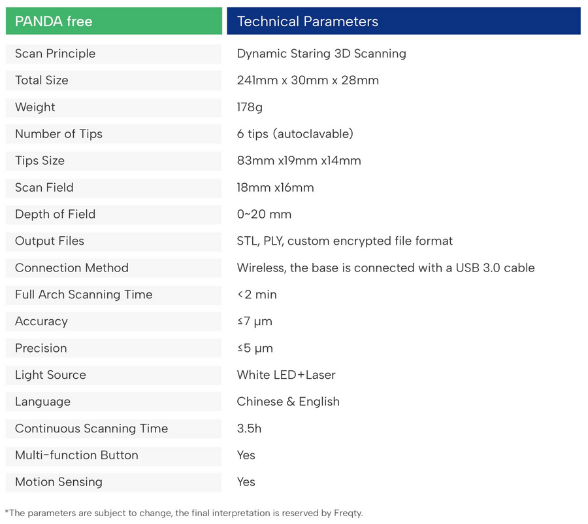
Task: Click the Dynamic Staring 3D Scanning value
Action: tap(321, 54)
